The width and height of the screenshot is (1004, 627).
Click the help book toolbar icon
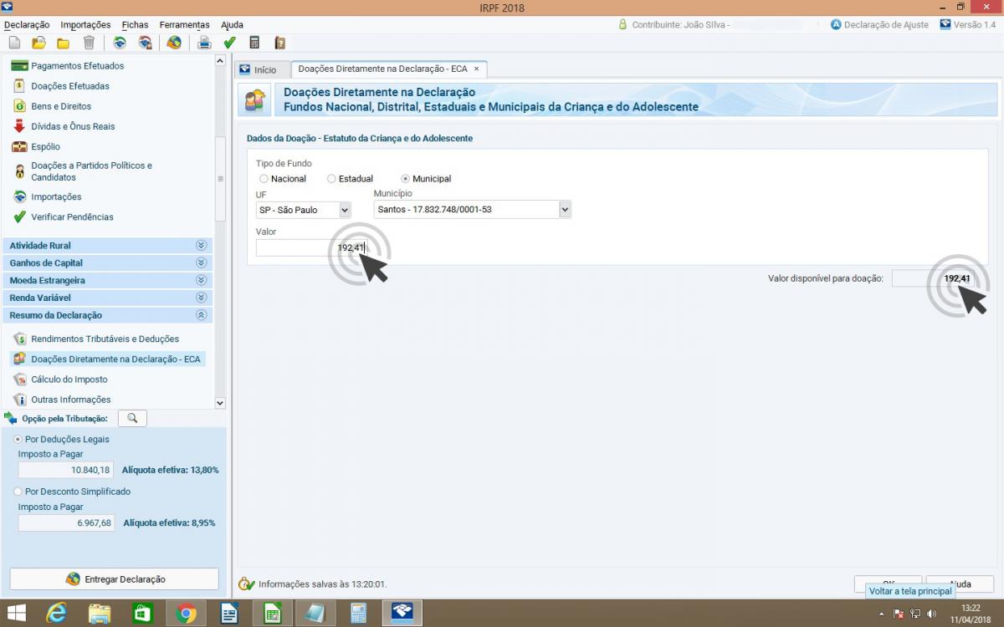(279, 43)
